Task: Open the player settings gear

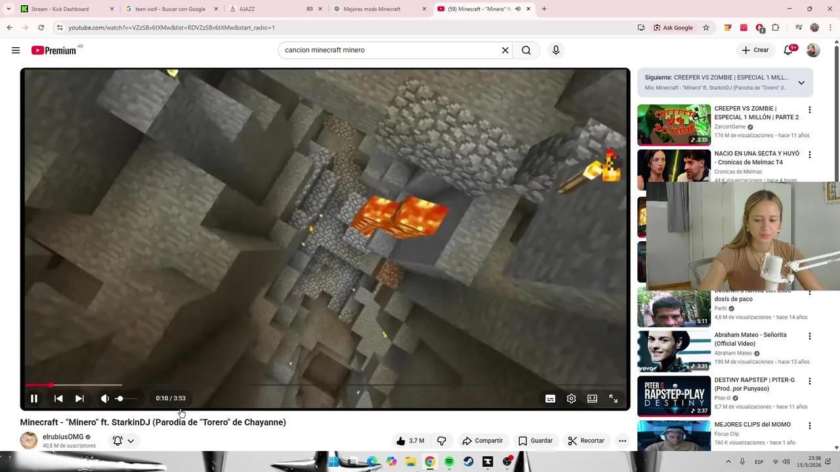Action: click(572, 398)
